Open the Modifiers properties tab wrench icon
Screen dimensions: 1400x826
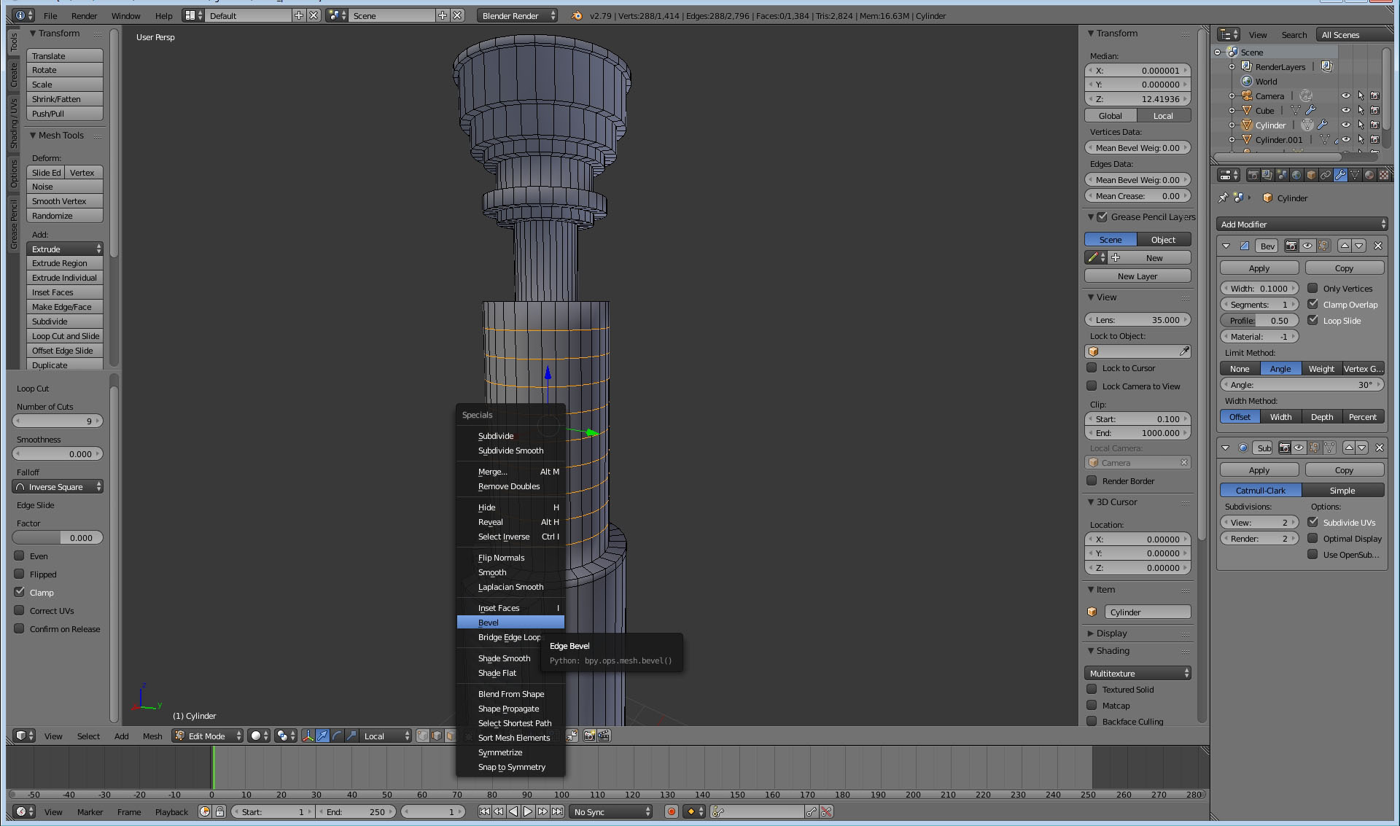coord(1340,175)
